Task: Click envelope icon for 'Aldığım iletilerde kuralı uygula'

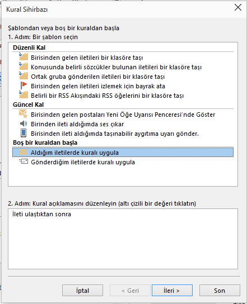Action: pos(24,152)
